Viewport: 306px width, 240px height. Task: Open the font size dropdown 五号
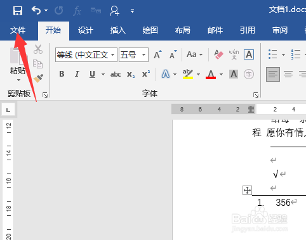pos(133,55)
